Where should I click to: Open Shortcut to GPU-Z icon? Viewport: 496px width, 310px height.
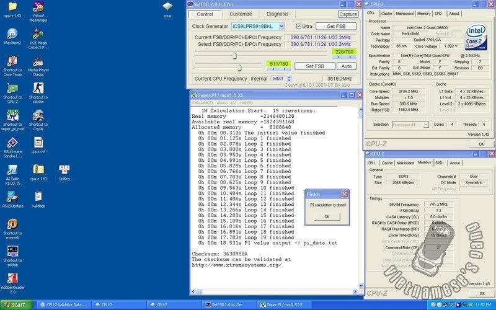(12, 94)
